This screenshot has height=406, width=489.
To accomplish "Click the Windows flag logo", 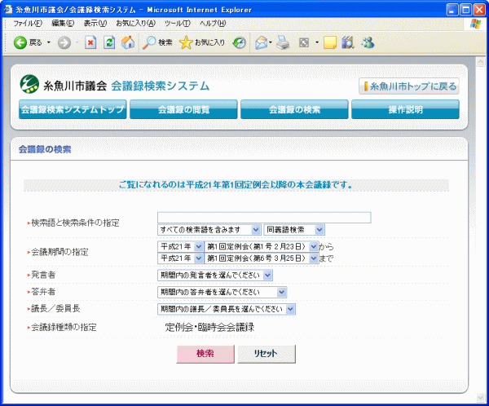I will point(475,24).
